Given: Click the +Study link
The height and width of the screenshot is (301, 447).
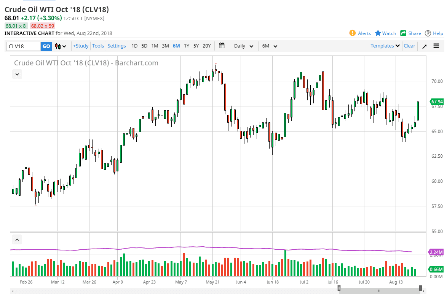Looking at the screenshot, I should pyautogui.click(x=80, y=46).
